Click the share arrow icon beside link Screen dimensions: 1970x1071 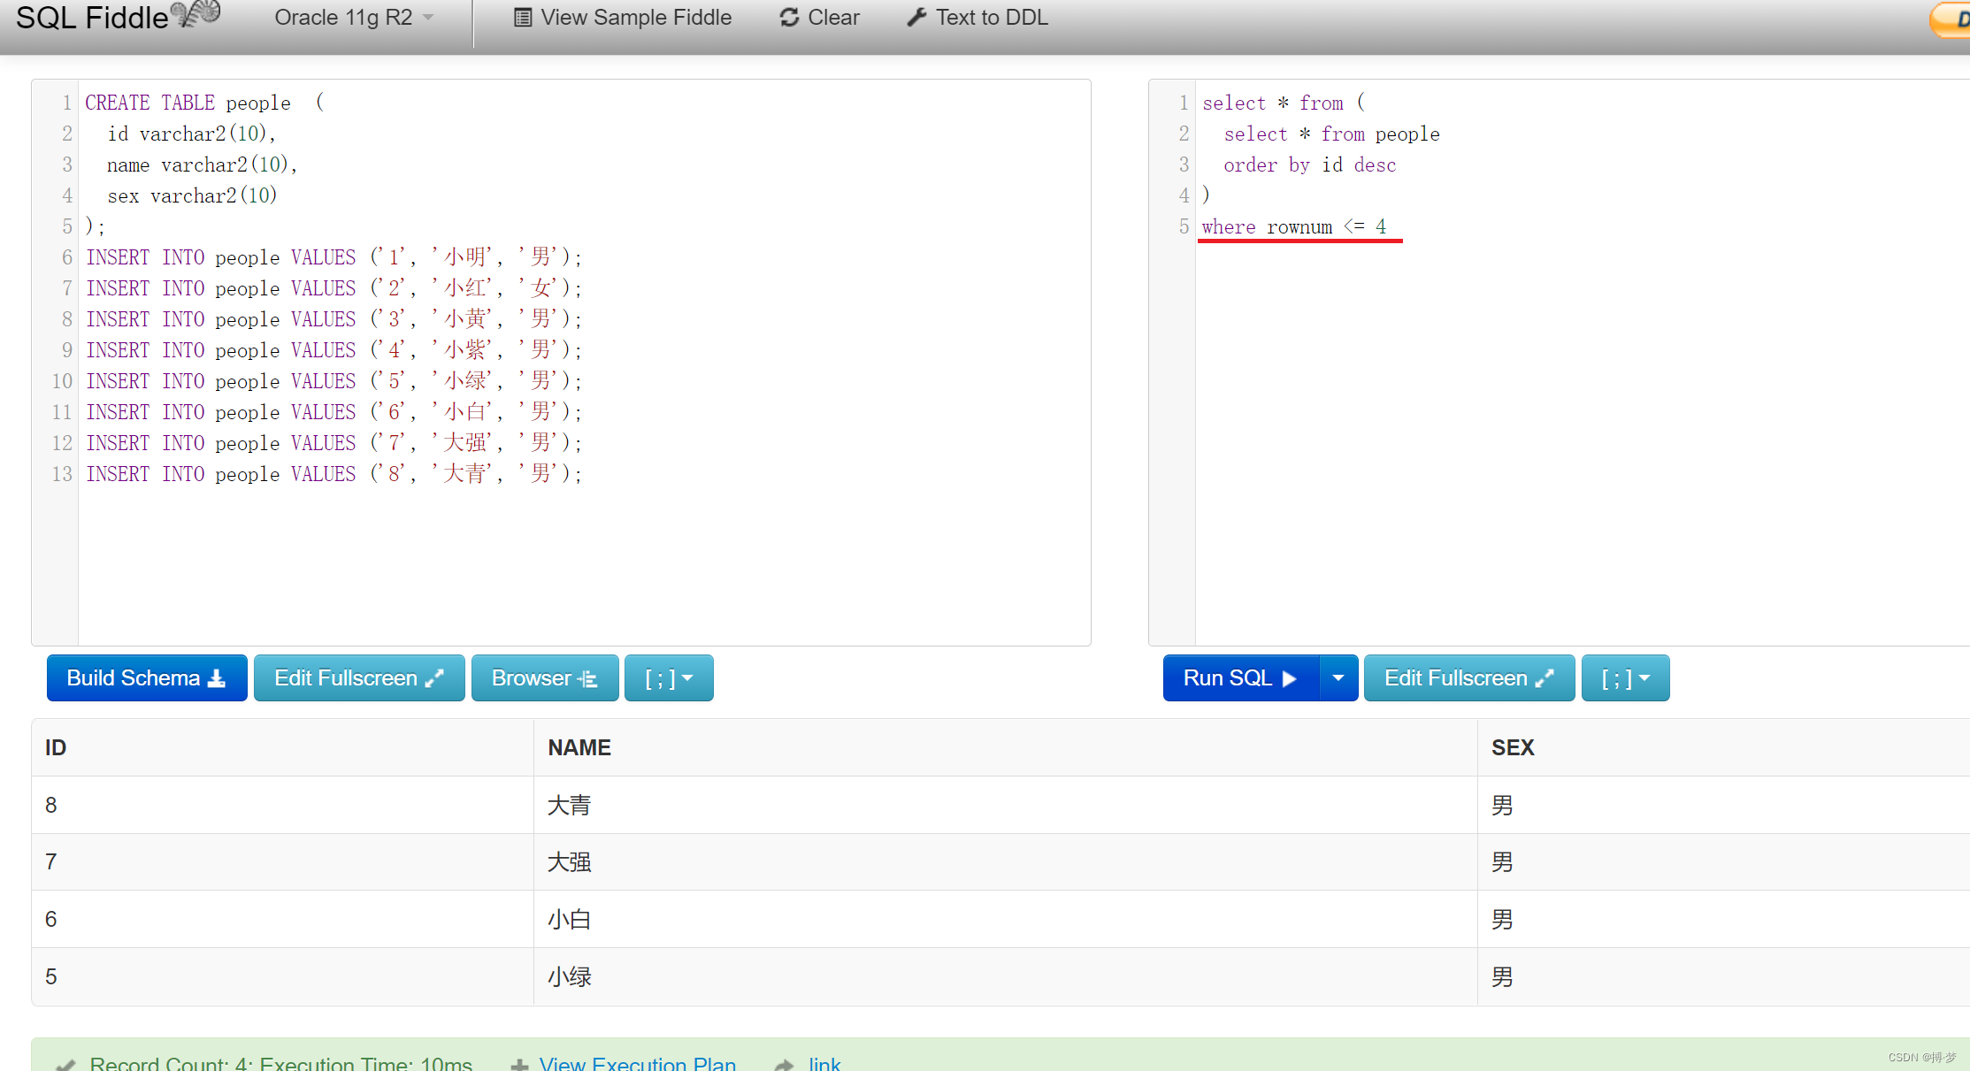tap(784, 1064)
